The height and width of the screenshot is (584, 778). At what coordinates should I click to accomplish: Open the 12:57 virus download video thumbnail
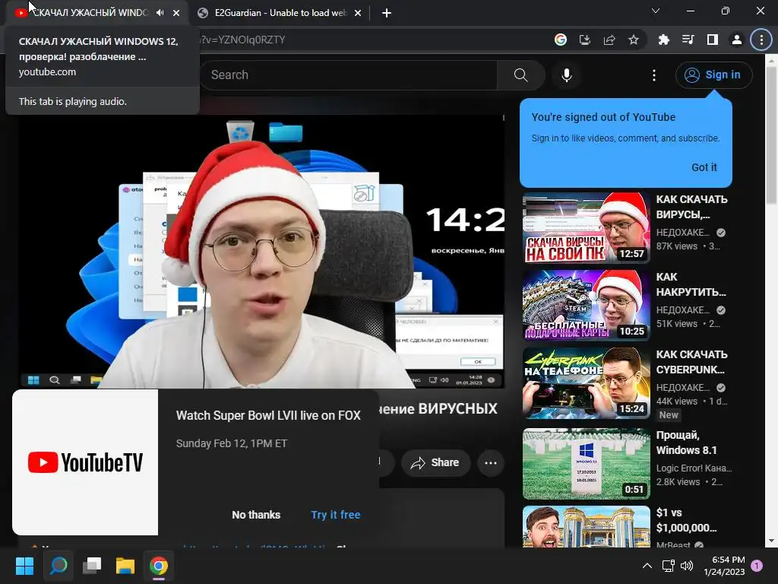[x=586, y=228]
